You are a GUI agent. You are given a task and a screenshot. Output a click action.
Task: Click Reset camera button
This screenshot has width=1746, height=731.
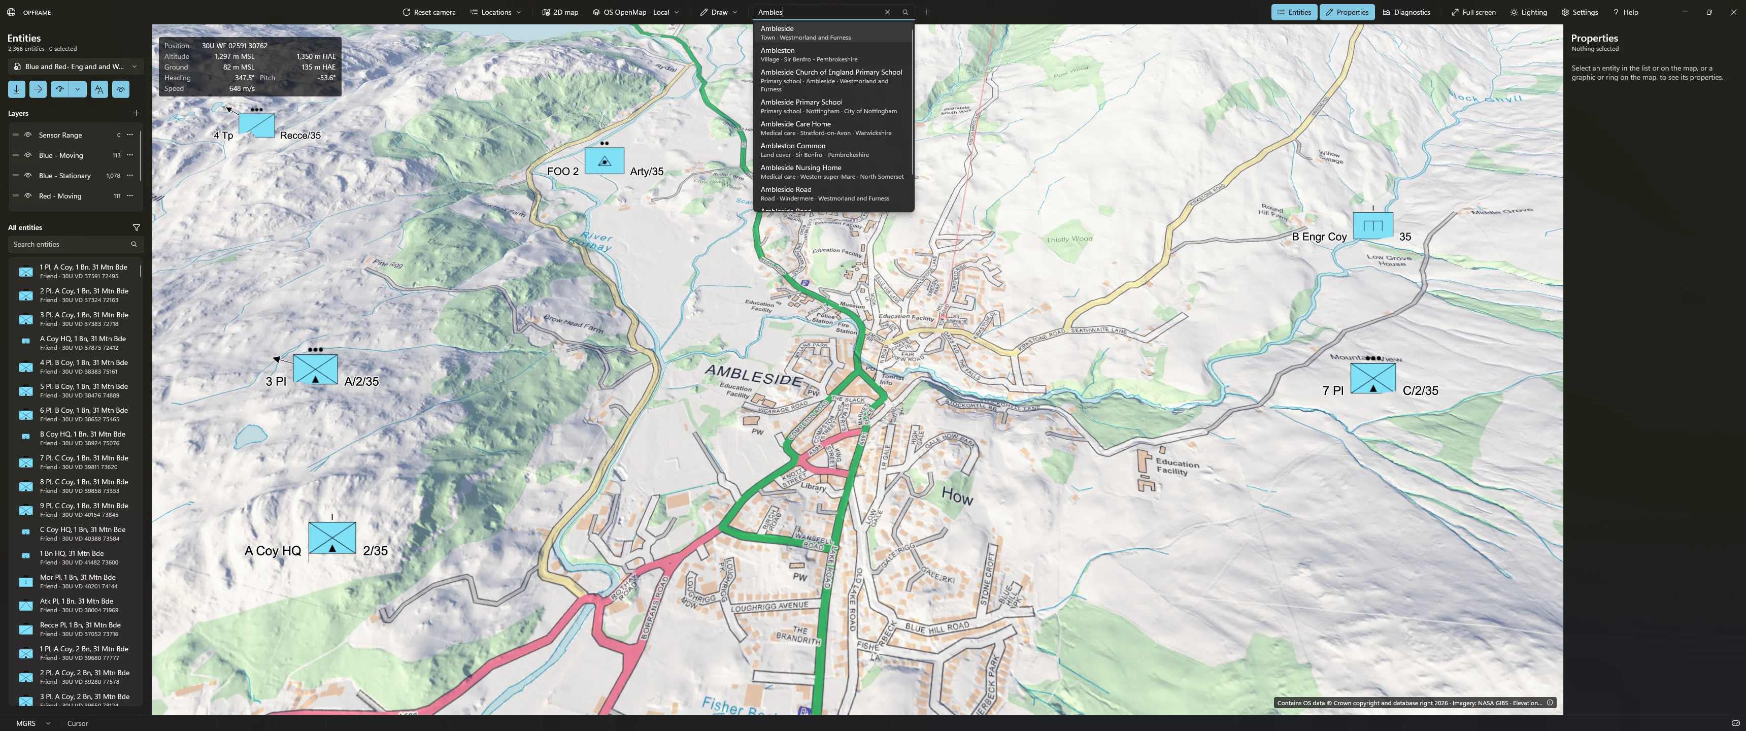pyautogui.click(x=429, y=12)
